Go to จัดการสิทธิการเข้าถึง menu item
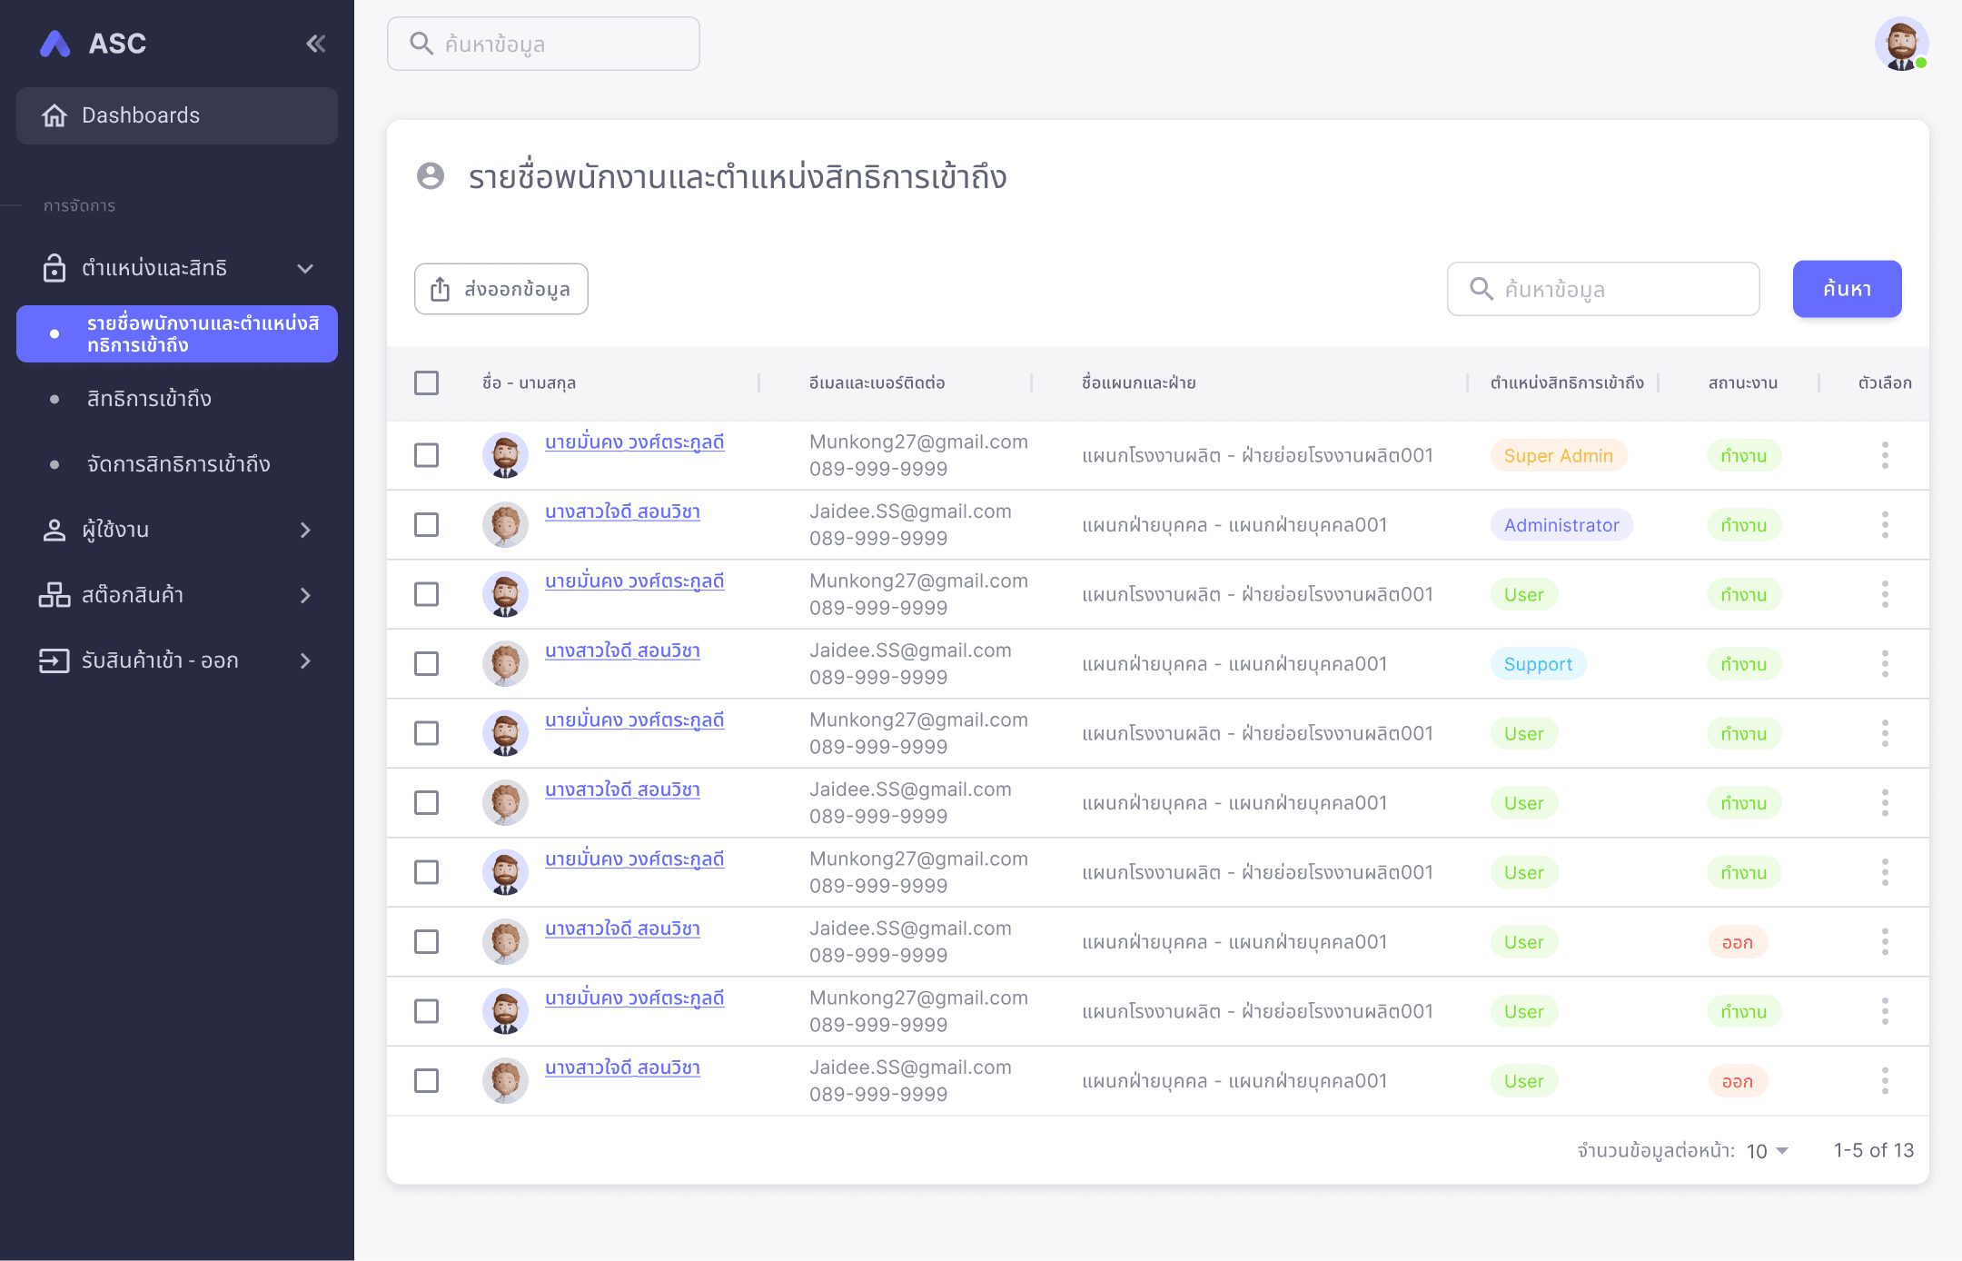 [x=178, y=464]
